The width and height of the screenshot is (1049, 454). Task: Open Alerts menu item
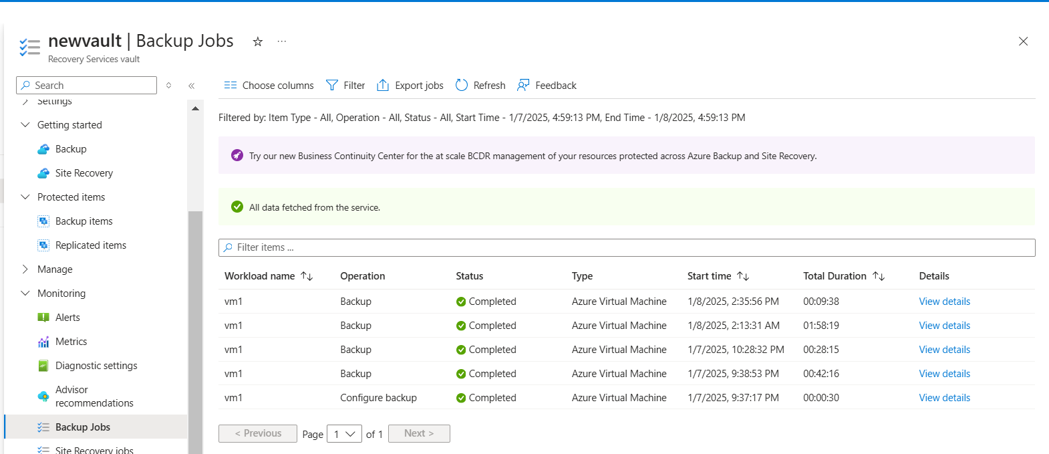(x=67, y=318)
